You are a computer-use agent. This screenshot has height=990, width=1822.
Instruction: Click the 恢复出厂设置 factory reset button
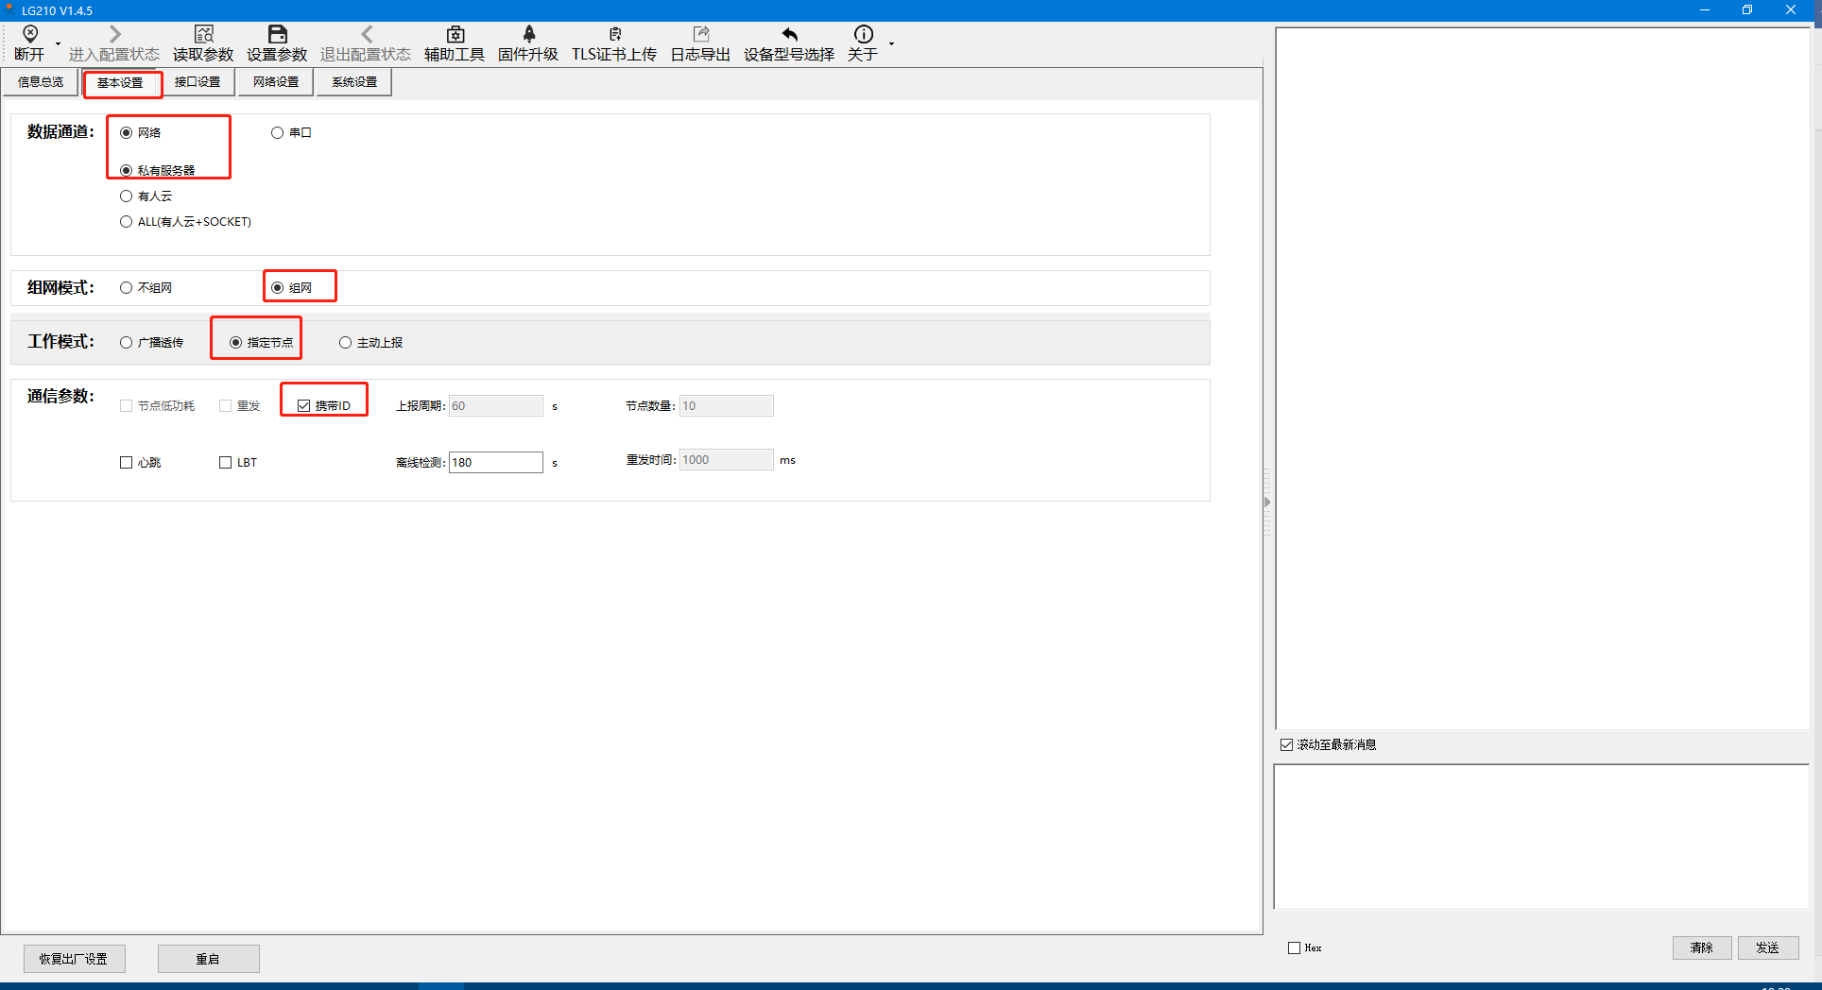pyautogui.click(x=74, y=959)
